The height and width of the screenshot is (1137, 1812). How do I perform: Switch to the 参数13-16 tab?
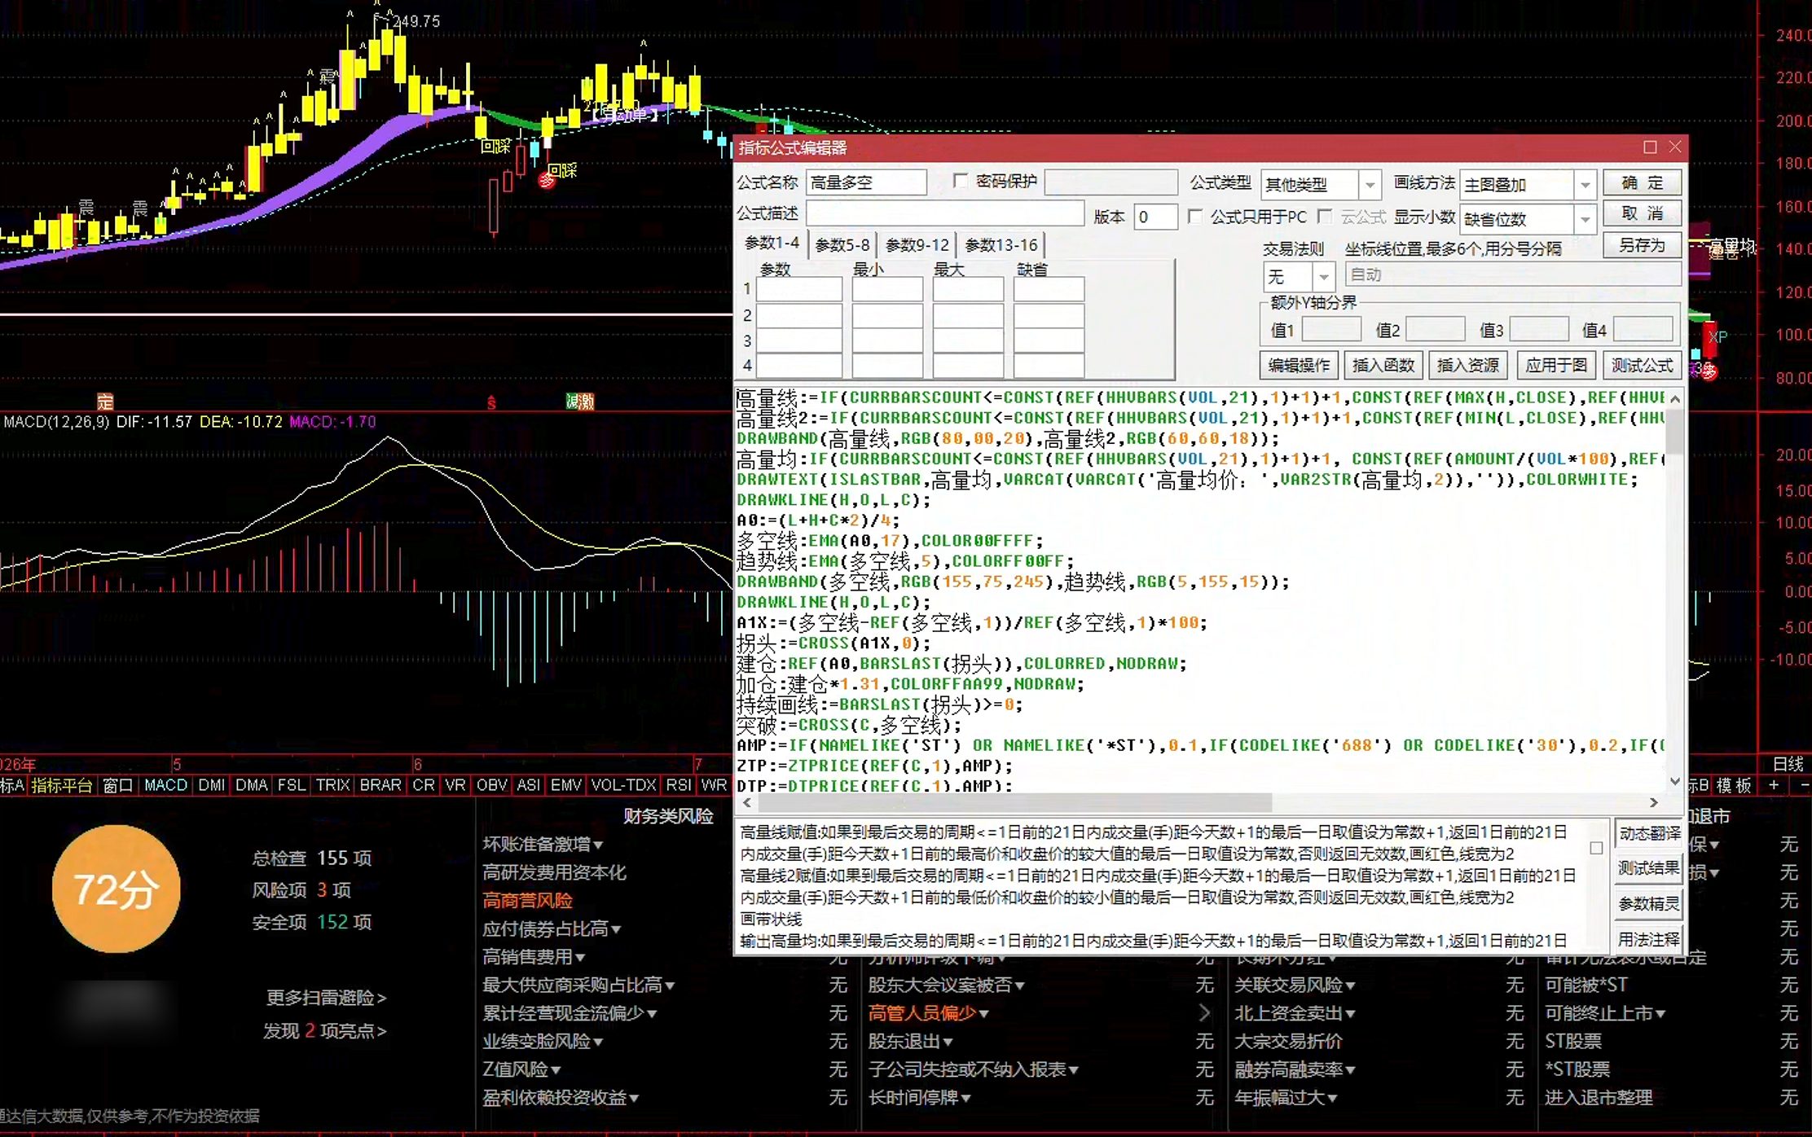1001,245
